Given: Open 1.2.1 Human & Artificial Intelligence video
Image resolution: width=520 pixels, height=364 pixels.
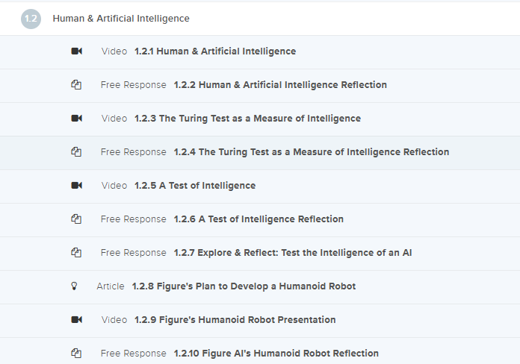Looking at the screenshot, I should tap(215, 51).
